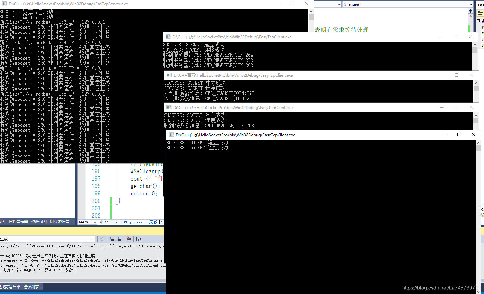
Task: Expand the main() member dropdown
Action: [x=471, y=5]
